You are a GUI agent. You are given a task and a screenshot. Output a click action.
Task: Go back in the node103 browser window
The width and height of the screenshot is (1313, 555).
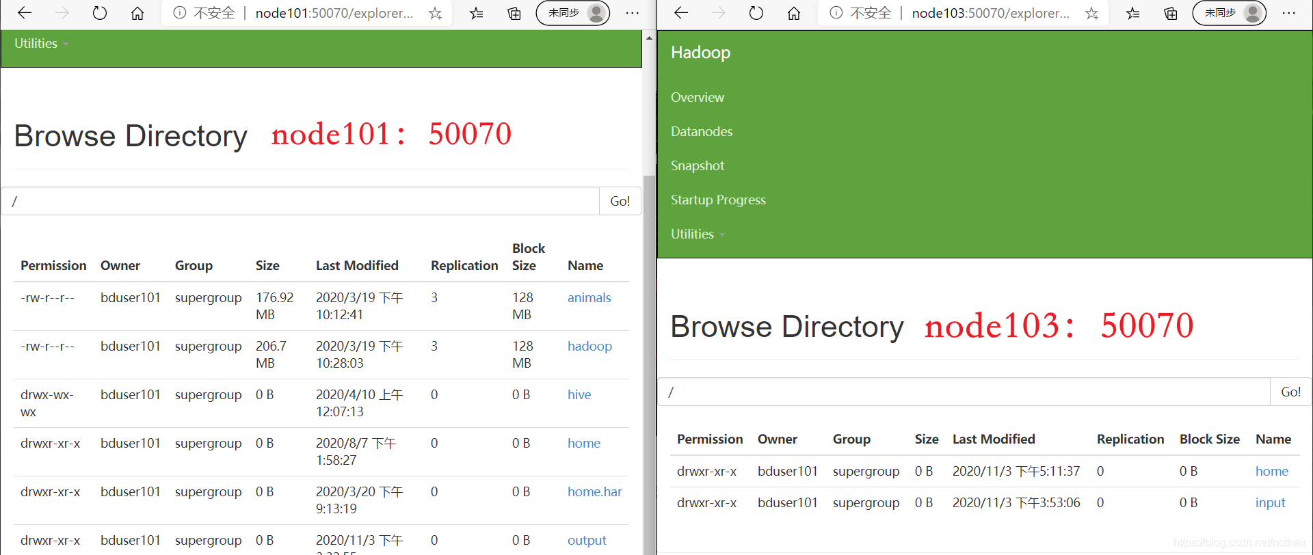click(x=681, y=13)
